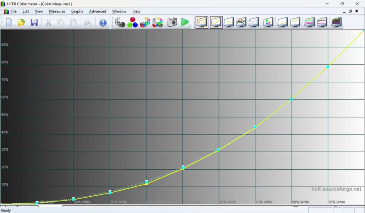
Task: Expand the Window menu
Action: tap(119, 11)
